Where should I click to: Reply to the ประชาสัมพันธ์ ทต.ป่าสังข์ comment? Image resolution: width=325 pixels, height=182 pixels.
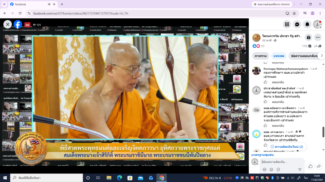click(278, 102)
